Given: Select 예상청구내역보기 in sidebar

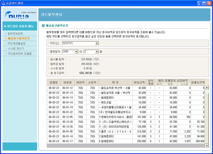Looking at the screenshot, I should click(18, 38).
